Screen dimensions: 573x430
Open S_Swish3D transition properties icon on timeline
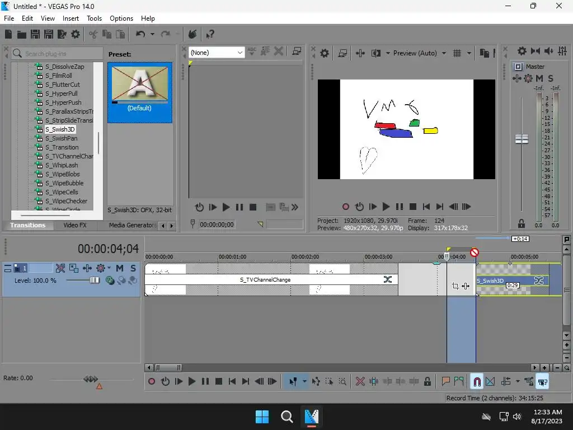coord(539,281)
